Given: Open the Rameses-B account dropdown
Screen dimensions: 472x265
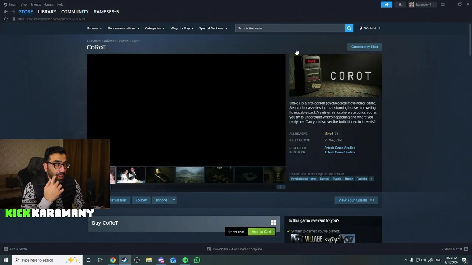Looking at the screenshot, I should (x=425, y=5).
